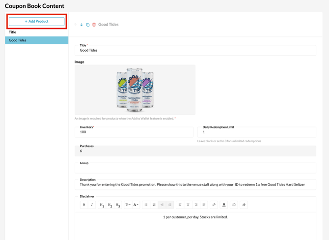Open the font color dropdown in the Disclaimer toolbar
This screenshot has height=240, width=329.
[136, 205]
